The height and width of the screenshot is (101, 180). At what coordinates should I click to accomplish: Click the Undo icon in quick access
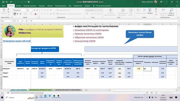click(x=7, y=2)
